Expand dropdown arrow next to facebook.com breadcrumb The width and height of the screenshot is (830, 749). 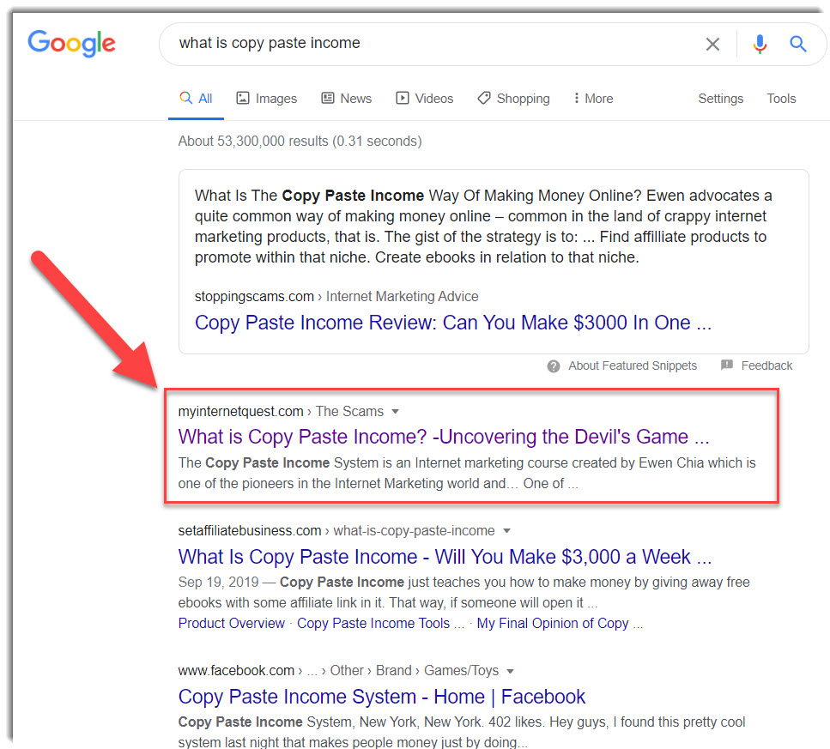click(511, 671)
